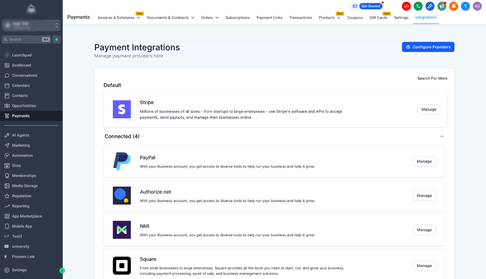Open the Memberships sidebar icon
Screen dimensions: 486x279
[x=7, y=175]
